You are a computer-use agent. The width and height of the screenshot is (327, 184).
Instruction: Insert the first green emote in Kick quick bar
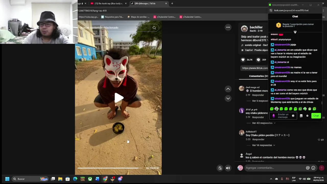(272, 109)
